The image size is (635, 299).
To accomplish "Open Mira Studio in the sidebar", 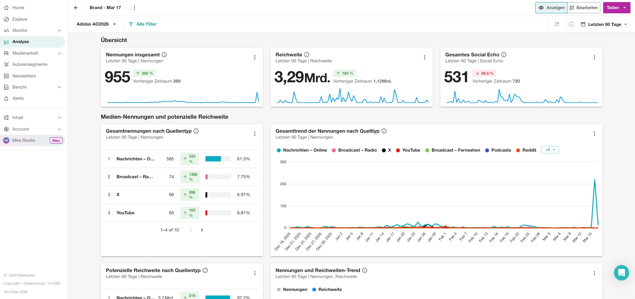I will [33, 140].
